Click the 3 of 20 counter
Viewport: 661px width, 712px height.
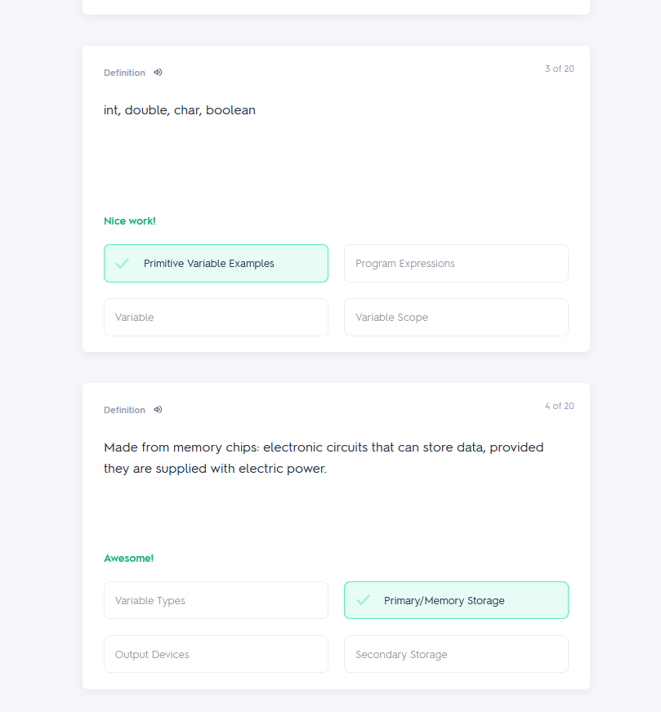click(559, 69)
